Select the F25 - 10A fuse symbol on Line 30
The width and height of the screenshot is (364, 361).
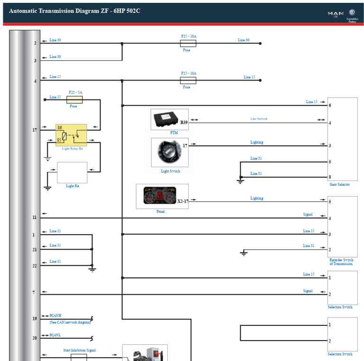tap(188, 43)
